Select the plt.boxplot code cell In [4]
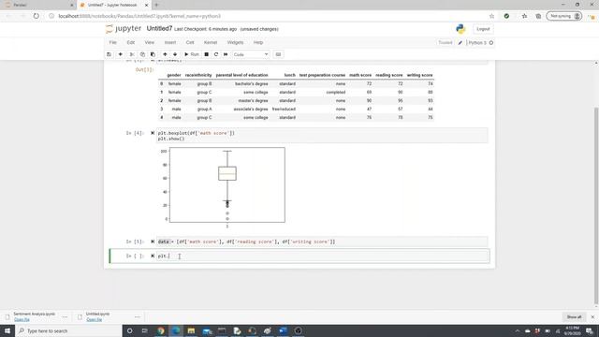 point(322,136)
